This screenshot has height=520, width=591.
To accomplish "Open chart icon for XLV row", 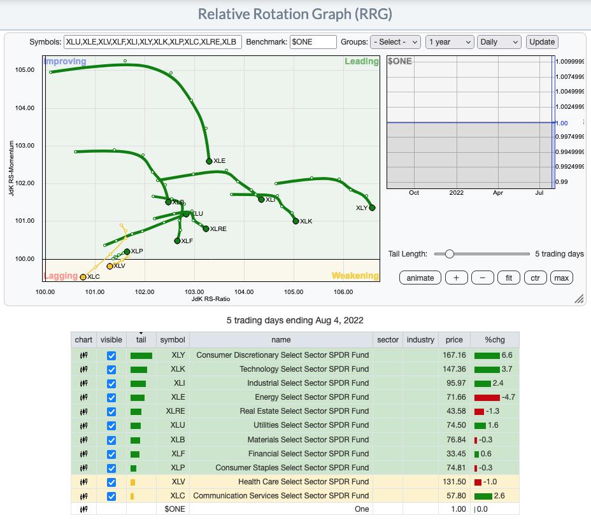I will coord(83,482).
